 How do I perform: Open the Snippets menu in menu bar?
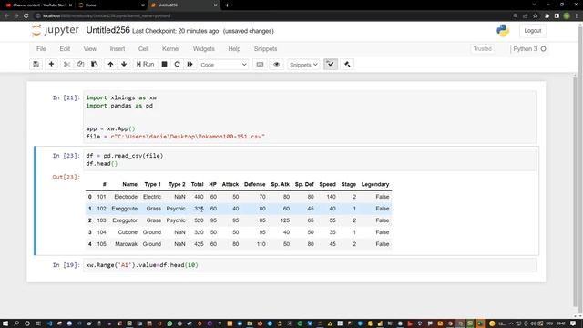pyautogui.click(x=265, y=48)
